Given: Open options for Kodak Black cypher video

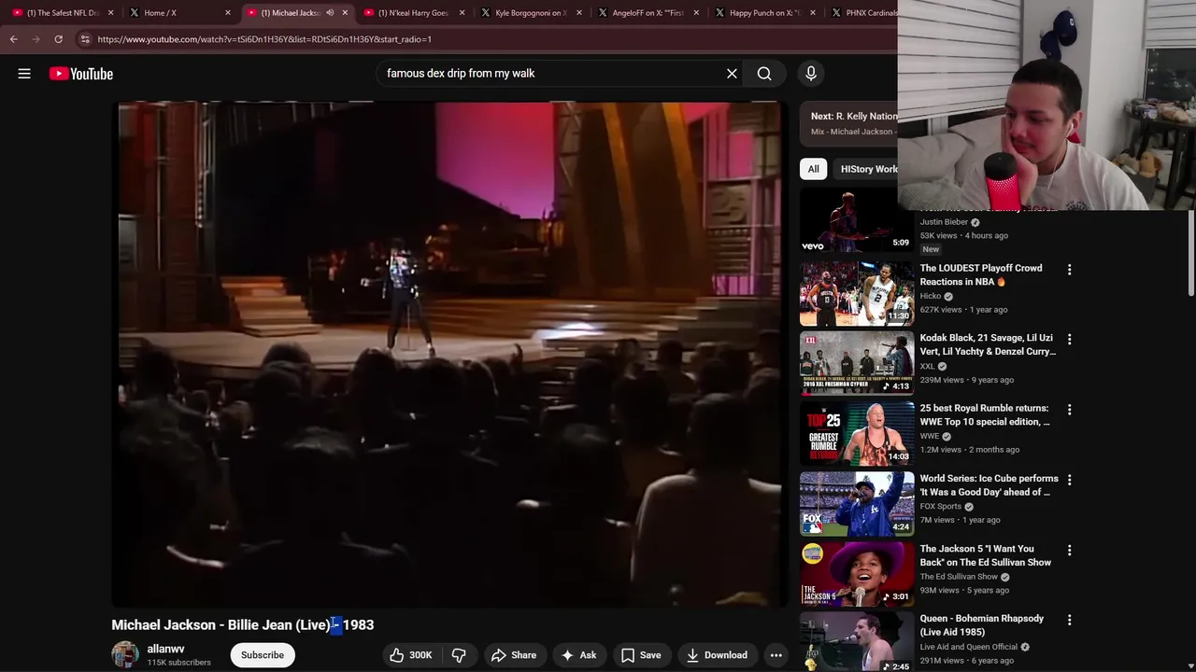Looking at the screenshot, I should [1069, 340].
